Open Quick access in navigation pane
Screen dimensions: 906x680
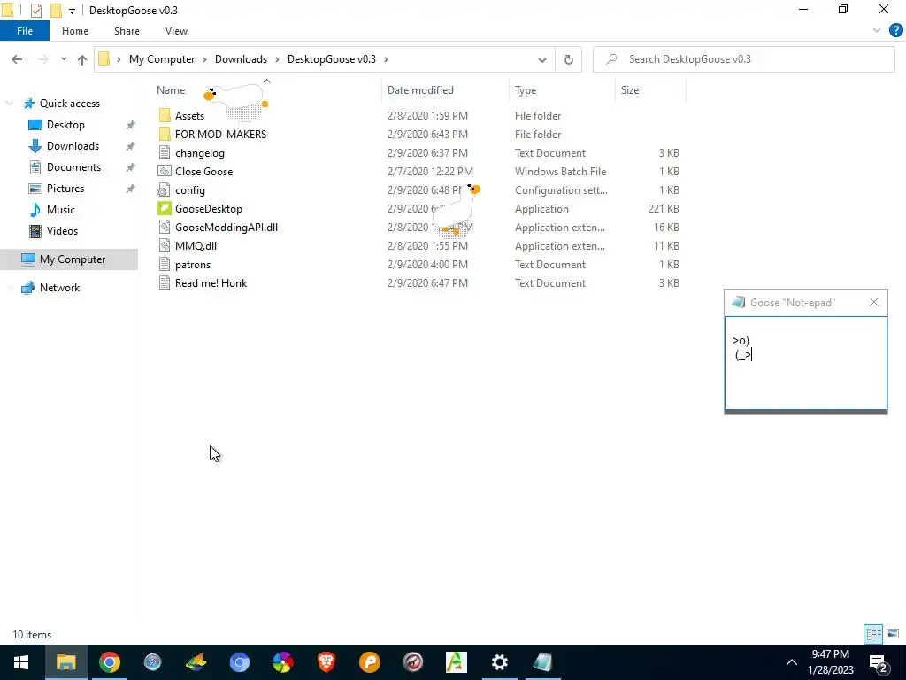click(69, 104)
